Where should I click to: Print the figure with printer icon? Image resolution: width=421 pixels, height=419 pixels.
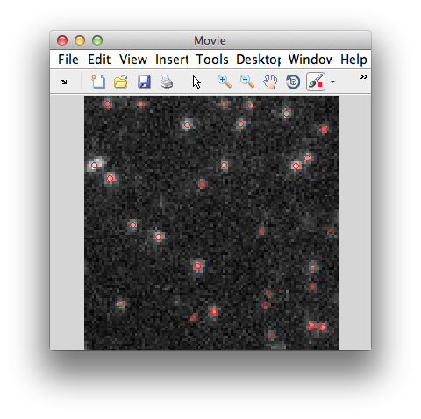(x=167, y=82)
